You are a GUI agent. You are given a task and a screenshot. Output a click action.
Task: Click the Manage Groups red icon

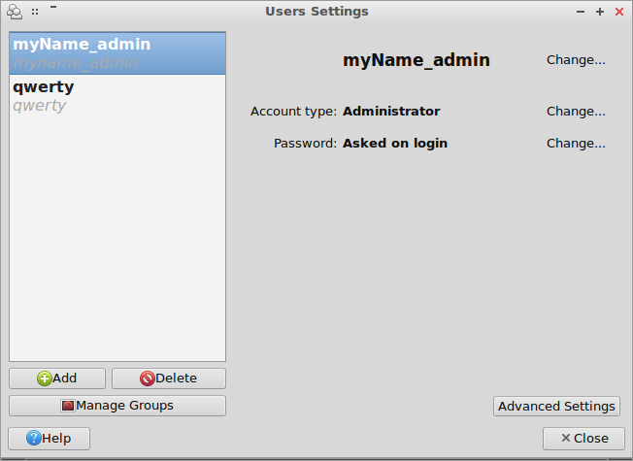(67, 406)
